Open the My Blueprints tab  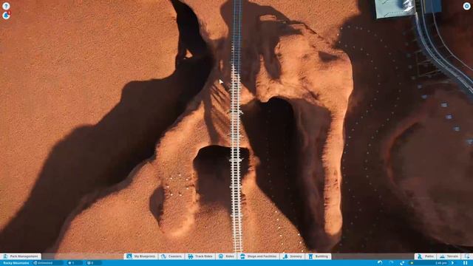pos(141,256)
